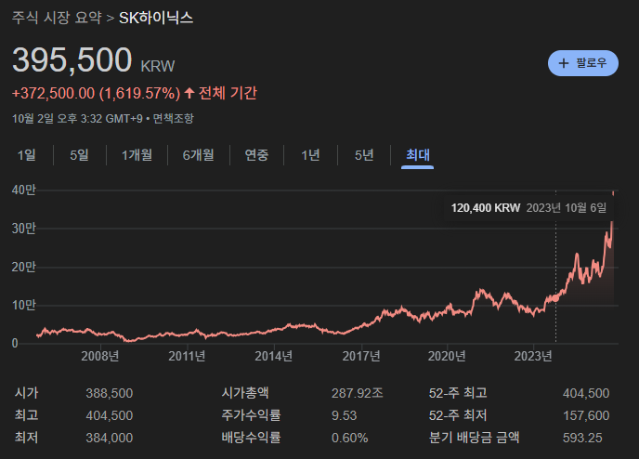
Task: Click the 2011년 axis label
Action: pos(187,356)
